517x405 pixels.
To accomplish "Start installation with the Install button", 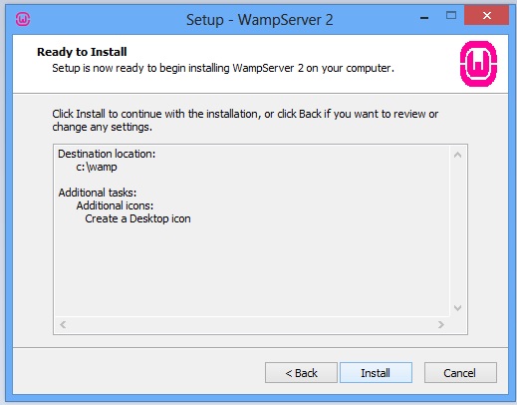I will click(376, 373).
